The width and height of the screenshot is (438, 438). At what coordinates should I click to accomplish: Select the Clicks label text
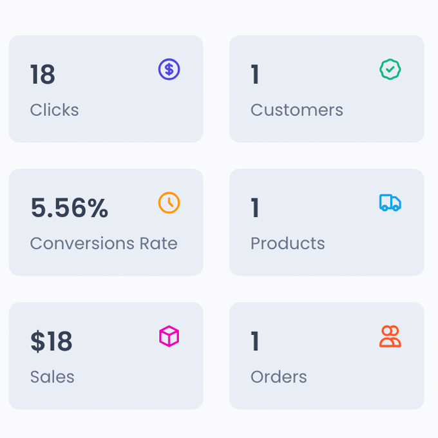tap(54, 110)
